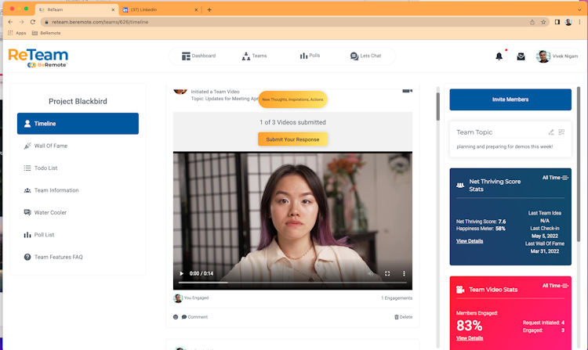Open Chrome menu three dots
Screen dimensions: 588x350
click(x=579, y=22)
